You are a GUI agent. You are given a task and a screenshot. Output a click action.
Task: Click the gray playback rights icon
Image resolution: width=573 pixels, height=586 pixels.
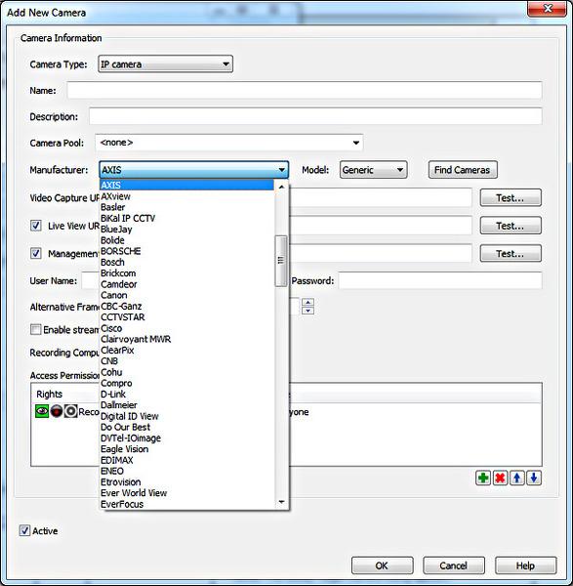pos(70,411)
